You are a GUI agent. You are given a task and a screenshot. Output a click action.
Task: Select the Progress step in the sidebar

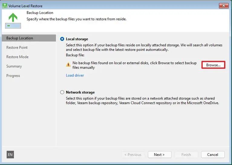pyautogui.click(x=13, y=76)
